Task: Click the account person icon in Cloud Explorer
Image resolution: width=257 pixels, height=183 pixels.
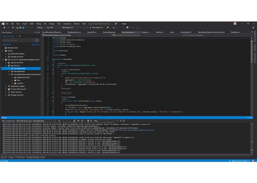Action: 20,36
